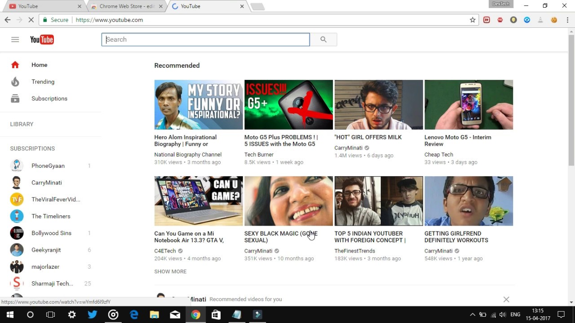Click the page vertical scrollbar

coord(571,100)
